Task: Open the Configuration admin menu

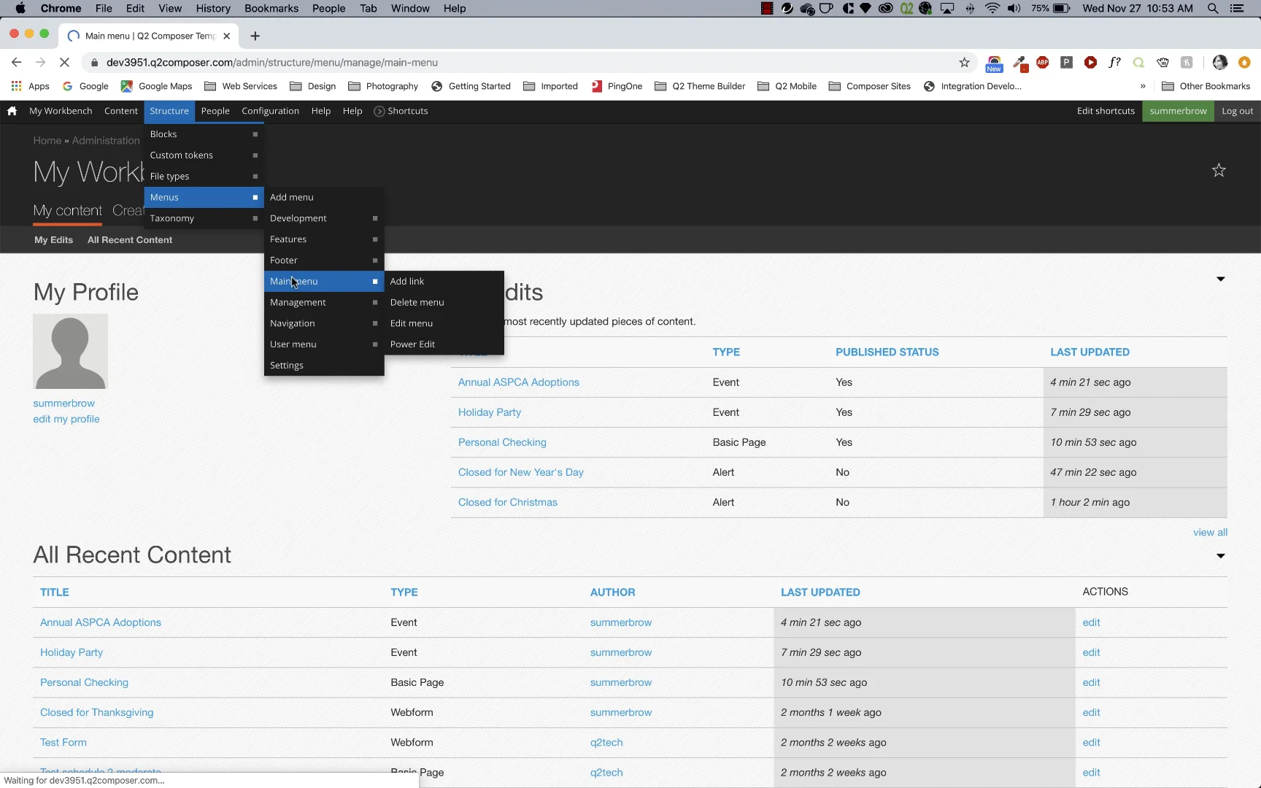Action: pos(270,111)
